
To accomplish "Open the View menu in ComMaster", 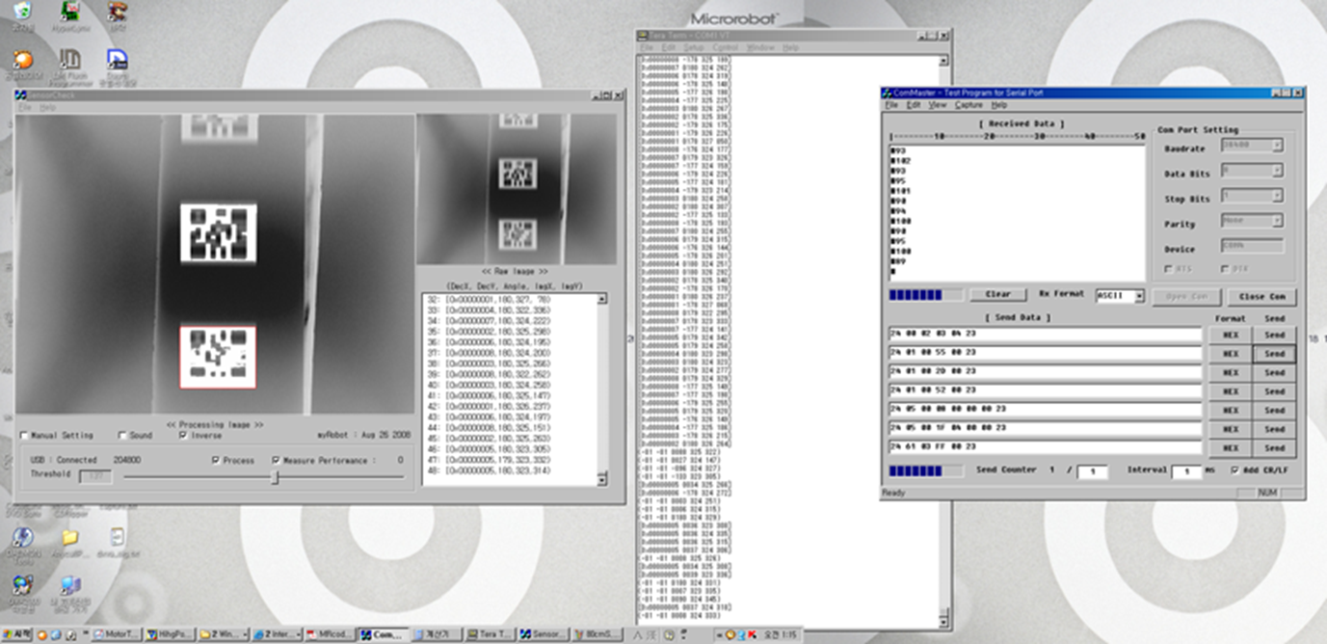I will point(937,104).
